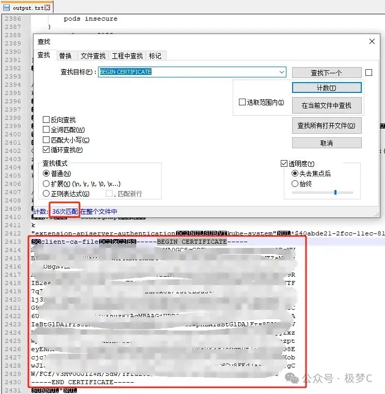The image size is (385, 394).
Task: Click line number 2386 in the margin
Action: (13, 19)
